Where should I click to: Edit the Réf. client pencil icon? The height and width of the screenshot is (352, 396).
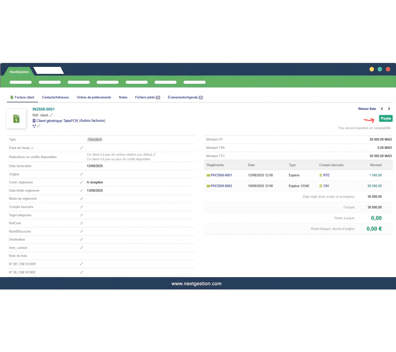click(x=51, y=115)
